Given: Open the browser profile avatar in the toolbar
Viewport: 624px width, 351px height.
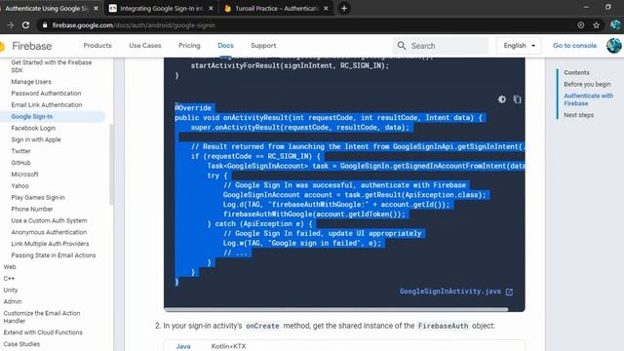Looking at the screenshot, I should pyautogui.click(x=615, y=25).
